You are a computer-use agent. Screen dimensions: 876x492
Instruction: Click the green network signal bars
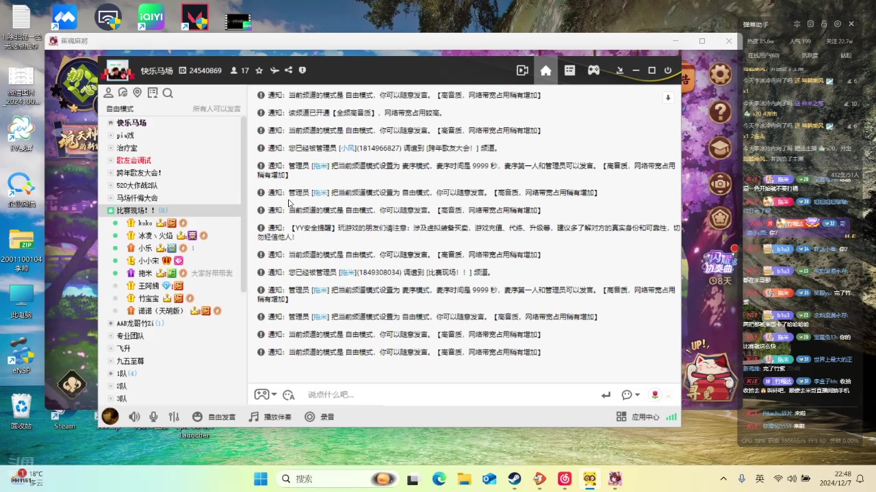pyautogui.click(x=671, y=417)
